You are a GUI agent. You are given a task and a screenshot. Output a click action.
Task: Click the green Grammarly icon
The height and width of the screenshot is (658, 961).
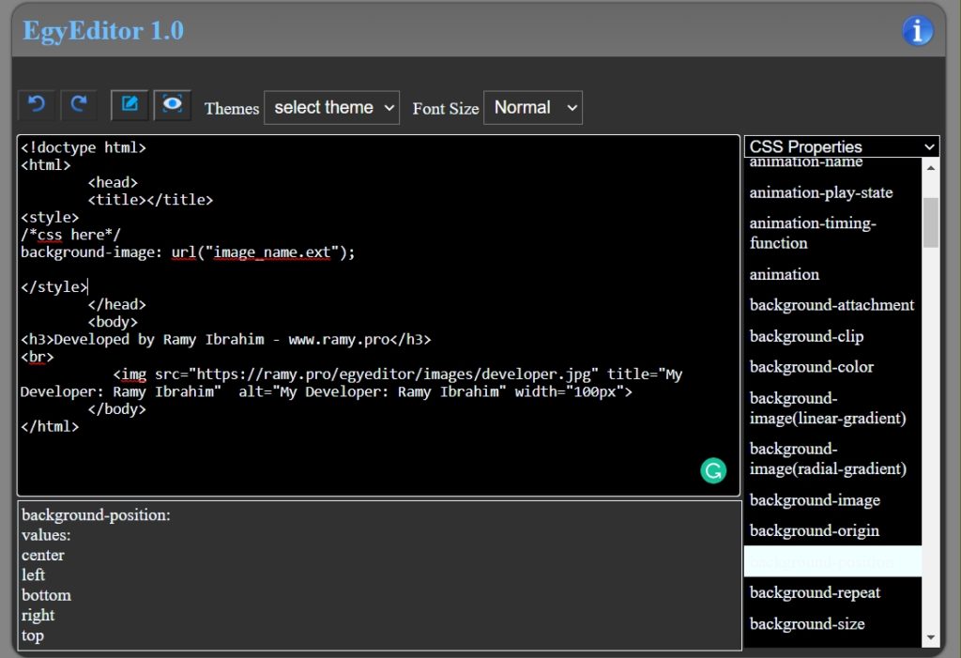(713, 470)
